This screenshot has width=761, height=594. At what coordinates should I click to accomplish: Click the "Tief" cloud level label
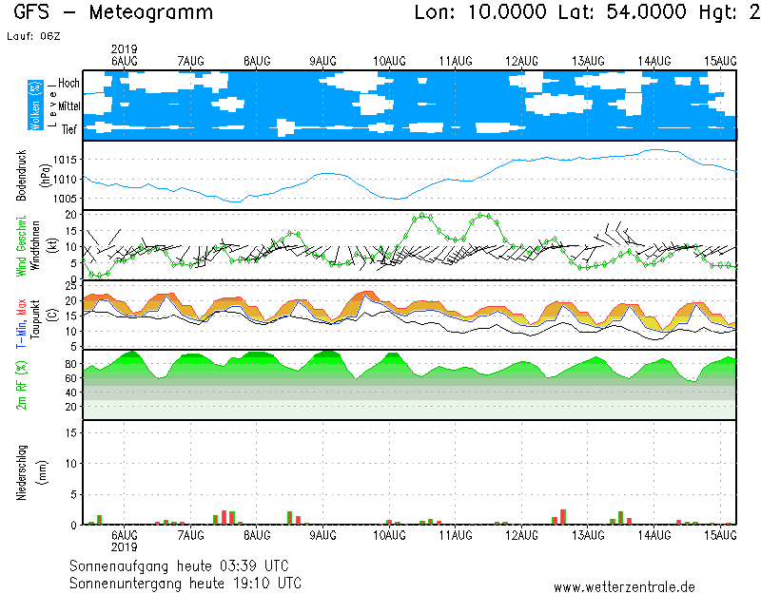coord(69,130)
